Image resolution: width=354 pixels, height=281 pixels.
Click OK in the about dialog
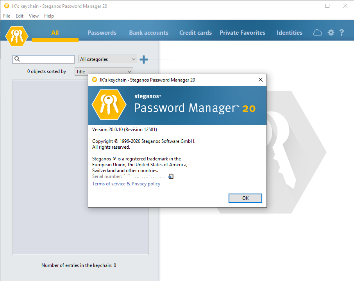(245, 198)
